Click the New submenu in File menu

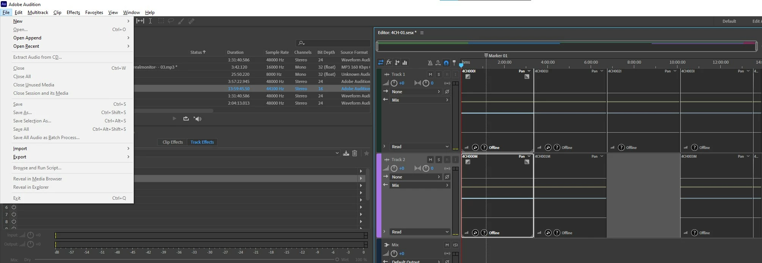(67, 21)
